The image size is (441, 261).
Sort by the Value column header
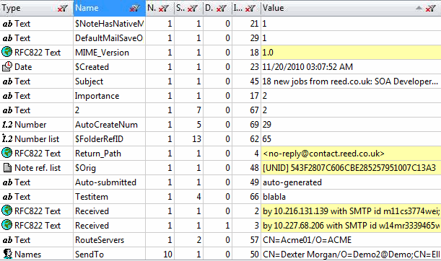(273, 8)
